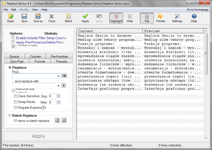The image size is (212, 150).
Task: Switch to the Space tab
Action: (x=14, y=56)
